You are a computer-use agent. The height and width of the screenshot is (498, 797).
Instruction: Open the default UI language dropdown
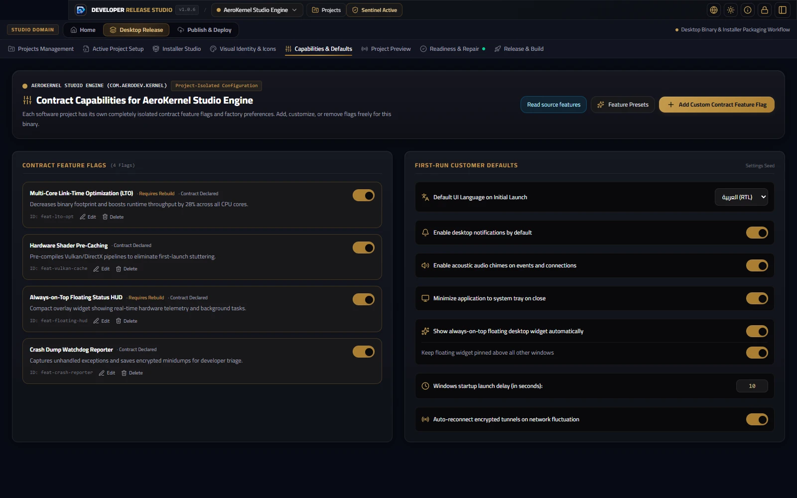(741, 197)
